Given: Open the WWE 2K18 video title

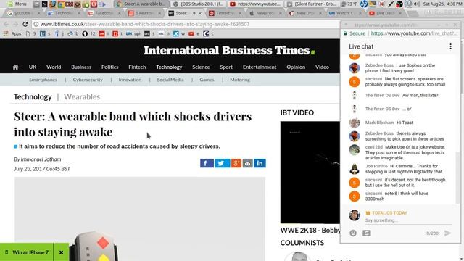Looking at the screenshot, I should 310,231.
